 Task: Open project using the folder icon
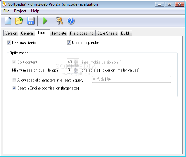coord(19,21)
